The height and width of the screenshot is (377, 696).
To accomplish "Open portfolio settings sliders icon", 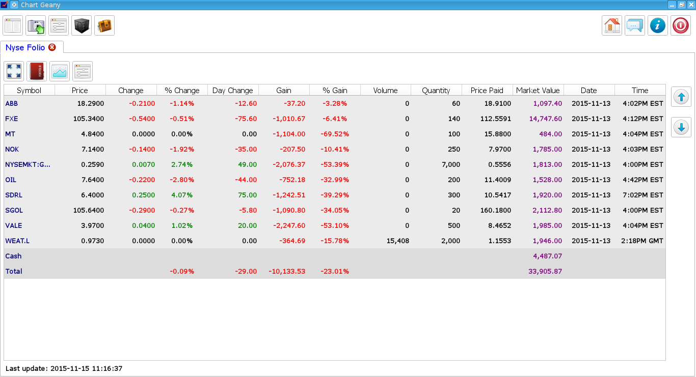I will (x=83, y=71).
